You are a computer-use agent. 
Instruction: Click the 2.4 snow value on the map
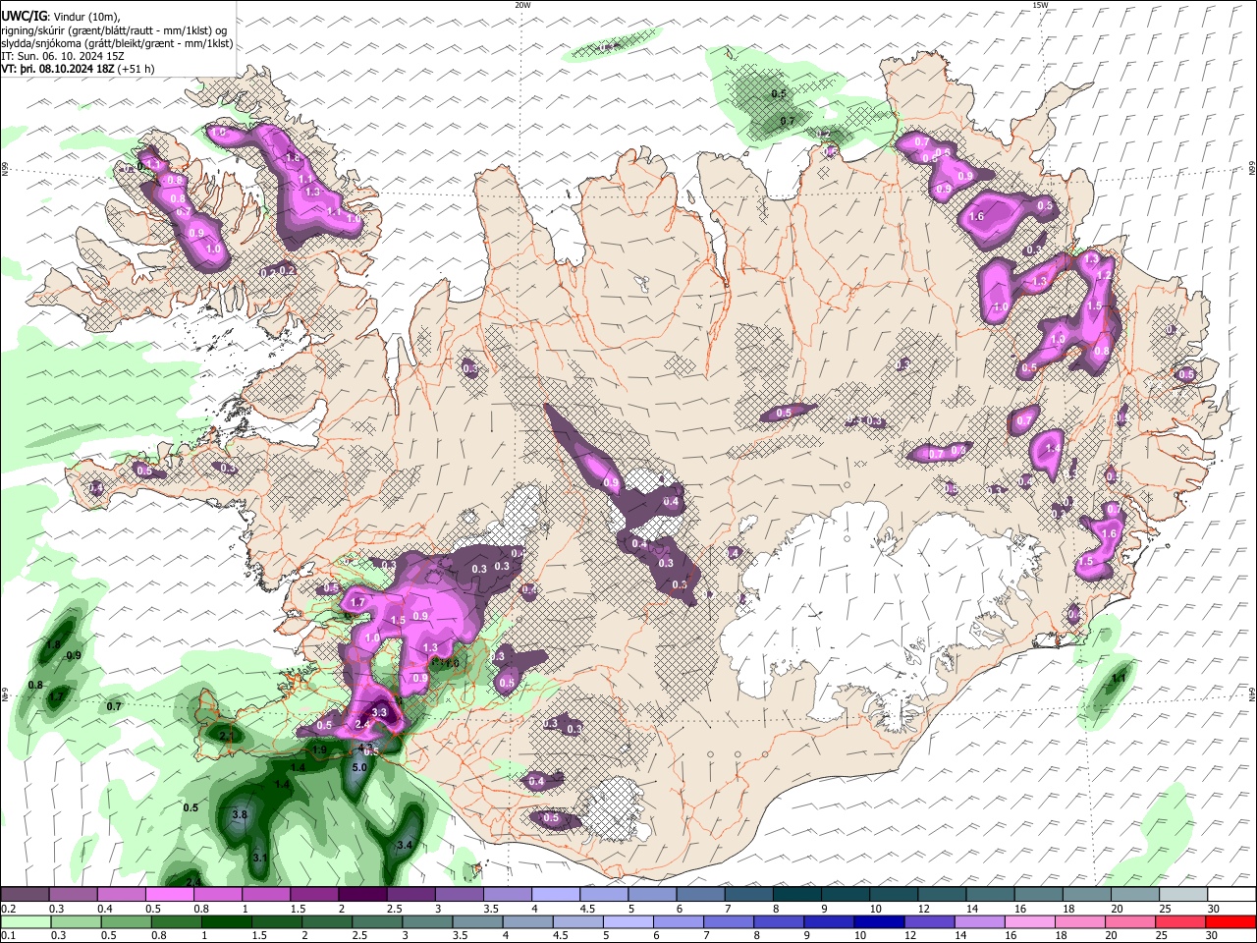tap(361, 725)
